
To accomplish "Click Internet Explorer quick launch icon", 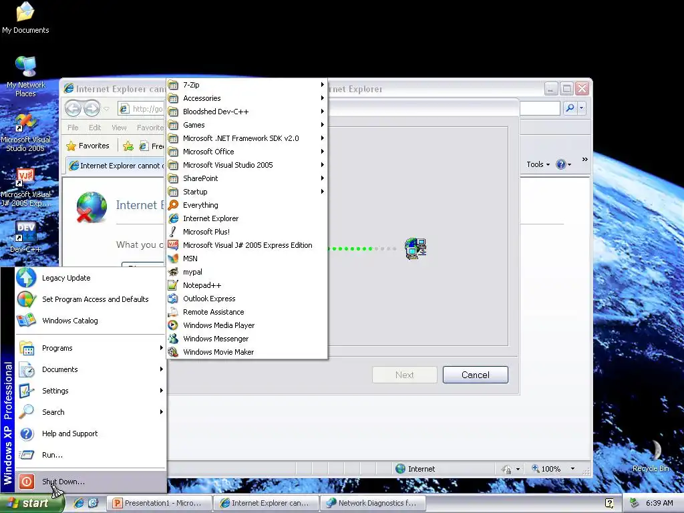I will click(x=79, y=503).
